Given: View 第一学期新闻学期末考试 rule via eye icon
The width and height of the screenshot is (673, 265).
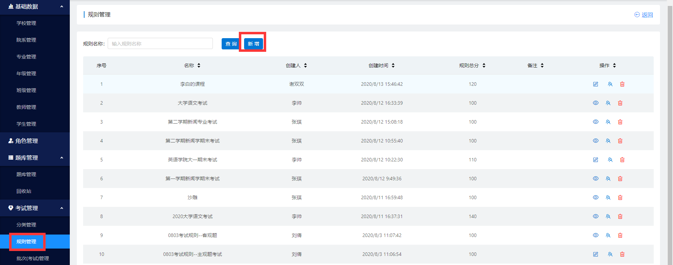Looking at the screenshot, I should click(x=595, y=179).
